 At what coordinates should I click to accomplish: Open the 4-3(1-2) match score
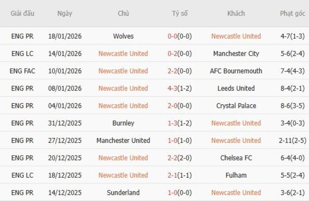(180, 88)
